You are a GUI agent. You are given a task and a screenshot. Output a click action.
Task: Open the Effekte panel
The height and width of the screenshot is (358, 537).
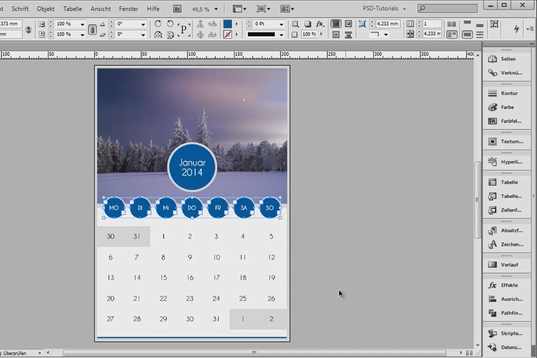[506, 286]
